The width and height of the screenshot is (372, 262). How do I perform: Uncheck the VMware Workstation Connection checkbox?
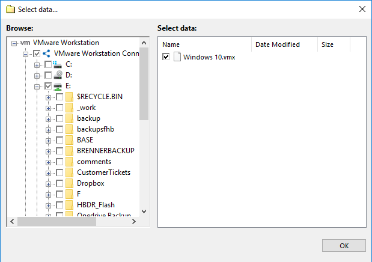(x=37, y=53)
